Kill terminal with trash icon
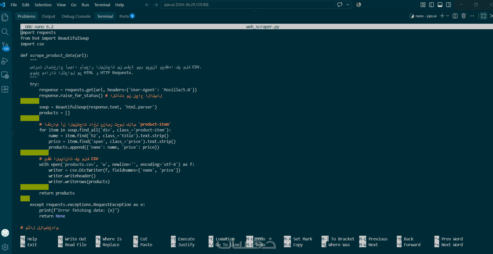 (x=463, y=16)
